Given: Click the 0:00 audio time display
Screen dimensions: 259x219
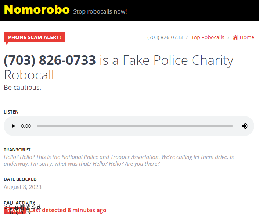Looking at the screenshot, I should tap(26, 126).
